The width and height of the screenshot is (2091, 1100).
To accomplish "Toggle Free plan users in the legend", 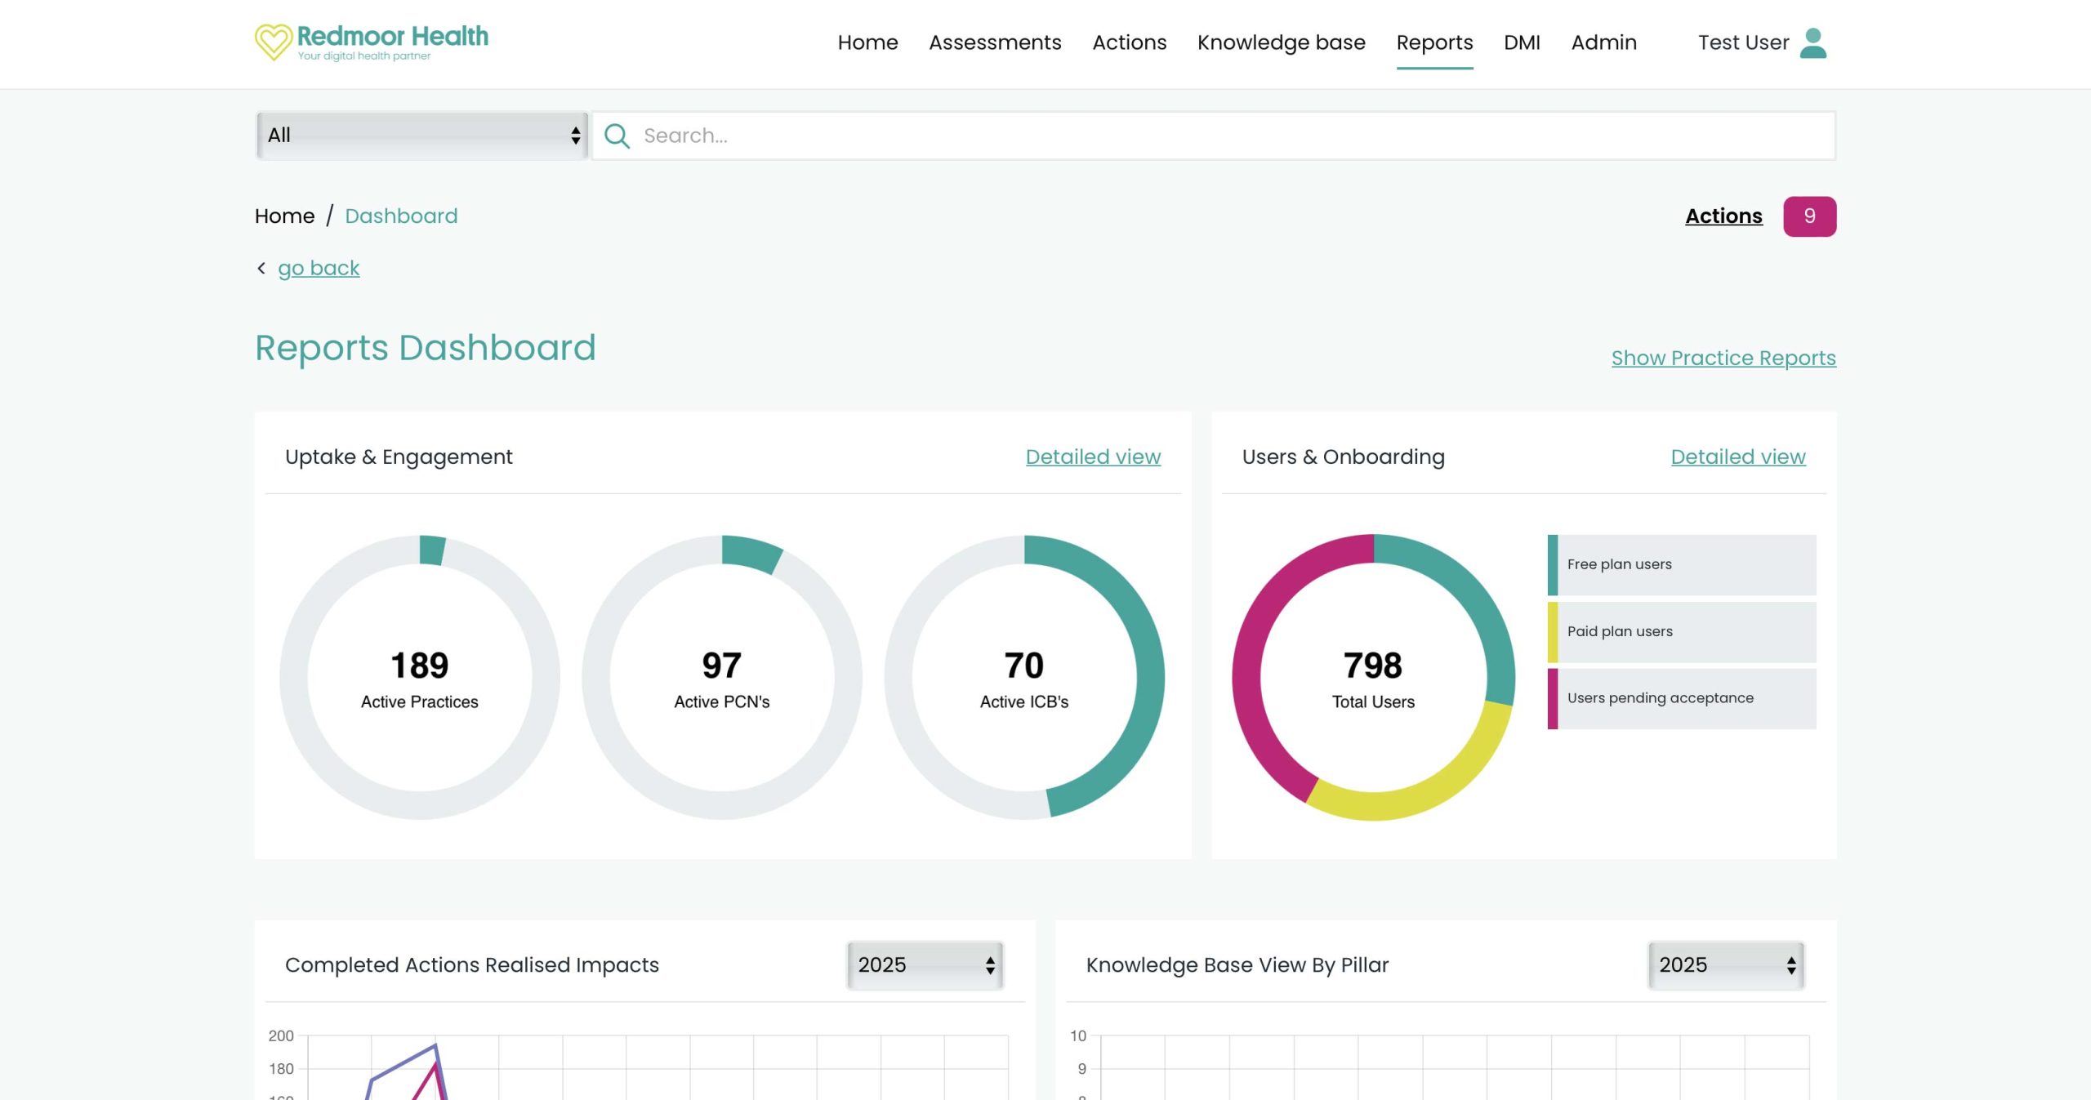I will tap(1681, 563).
